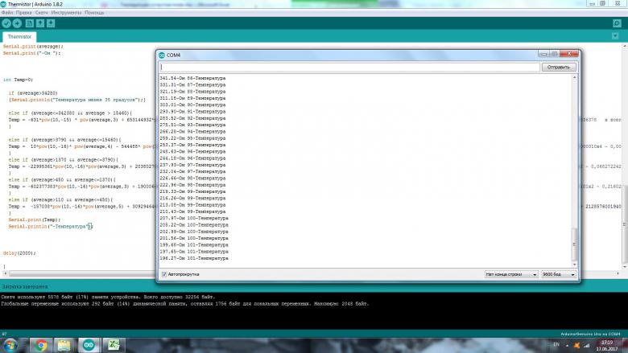The image size is (628, 353).
Task: Click the Save sketch down-arrow icon
Action: tap(51, 23)
